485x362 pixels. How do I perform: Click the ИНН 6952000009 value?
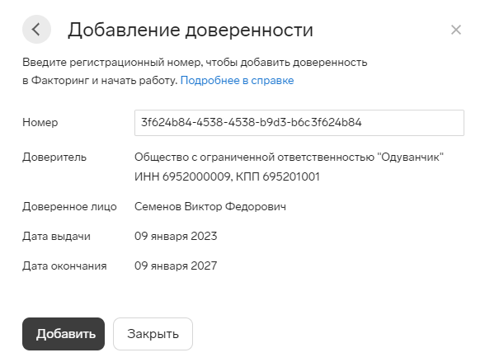182,176
